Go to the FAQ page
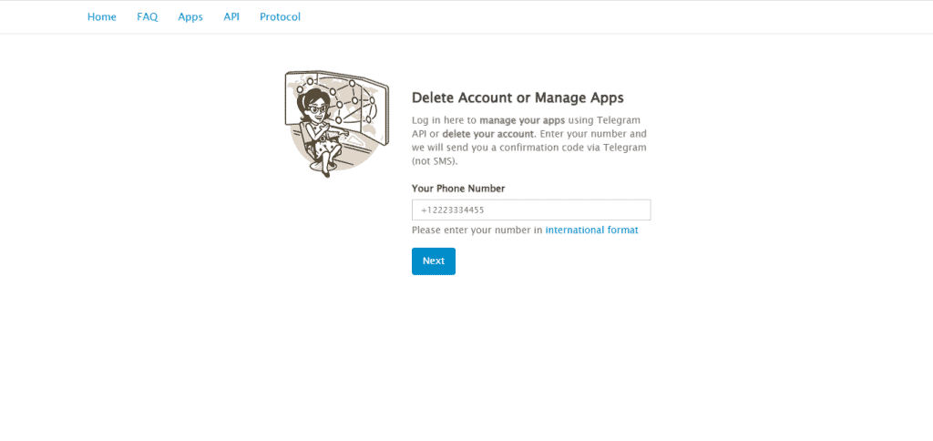Viewport: 933px width, 441px height. click(x=148, y=17)
